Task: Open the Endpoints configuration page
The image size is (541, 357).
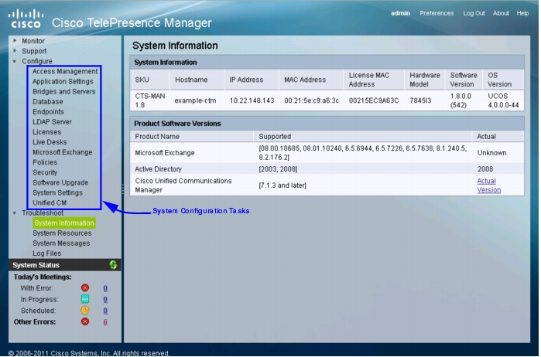Action: point(48,111)
